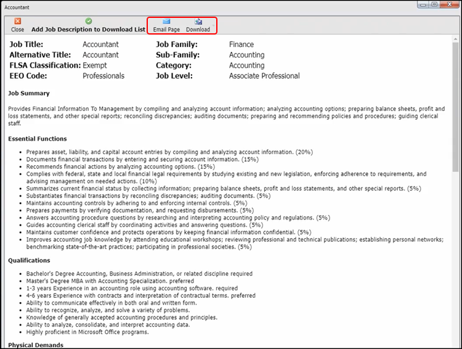Click the "Finance" Job Family value
The width and height of the screenshot is (462, 349).
point(241,44)
